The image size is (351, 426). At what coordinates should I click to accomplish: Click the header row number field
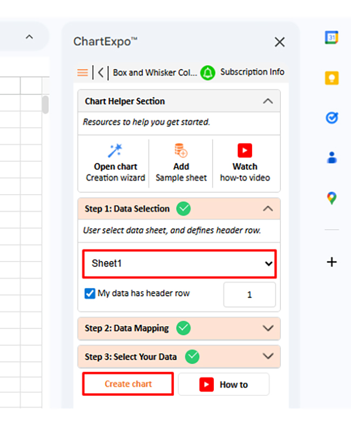tap(249, 295)
